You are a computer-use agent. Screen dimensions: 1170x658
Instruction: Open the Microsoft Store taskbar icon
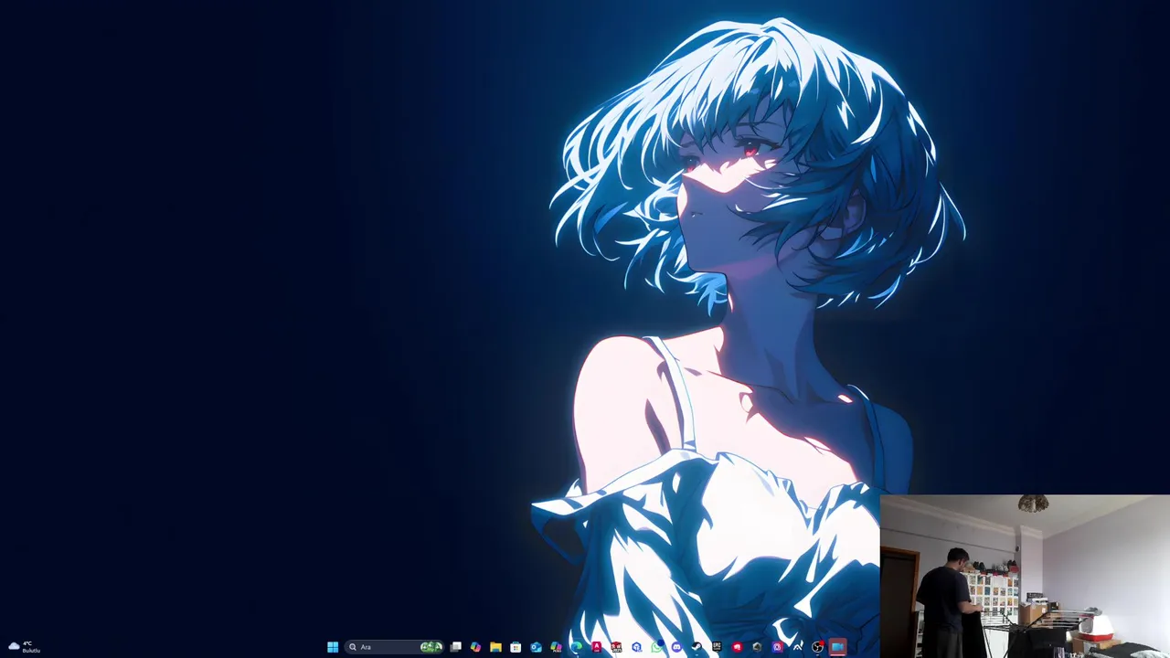[x=516, y=647]
